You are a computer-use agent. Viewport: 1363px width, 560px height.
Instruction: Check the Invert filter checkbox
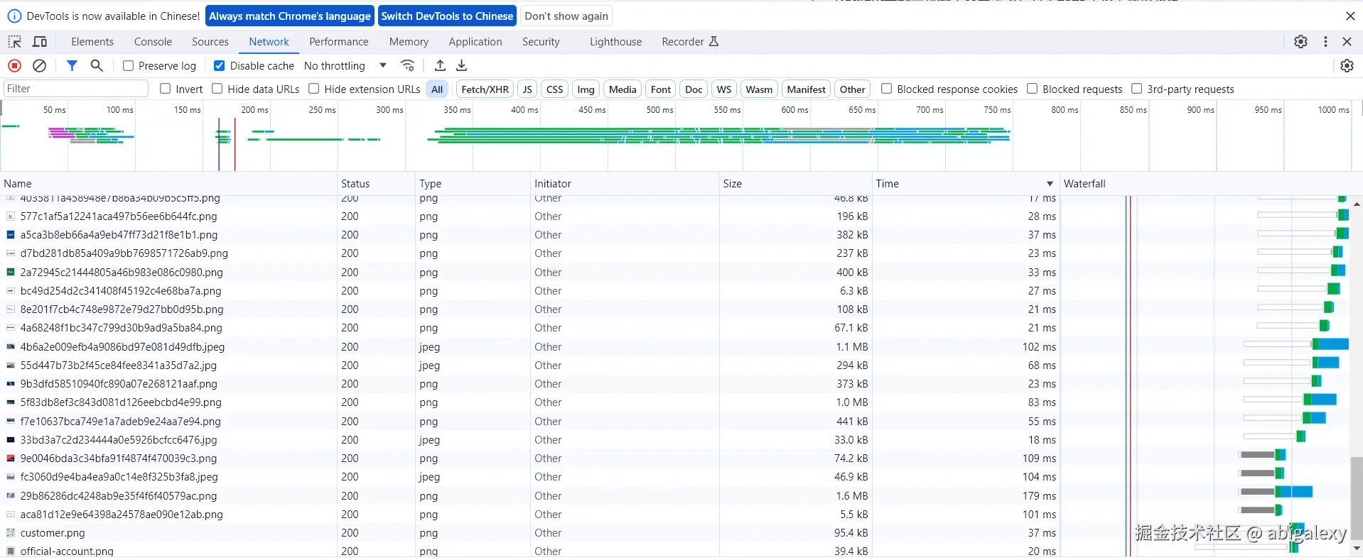pyautogui.click(x=166, y=89)
